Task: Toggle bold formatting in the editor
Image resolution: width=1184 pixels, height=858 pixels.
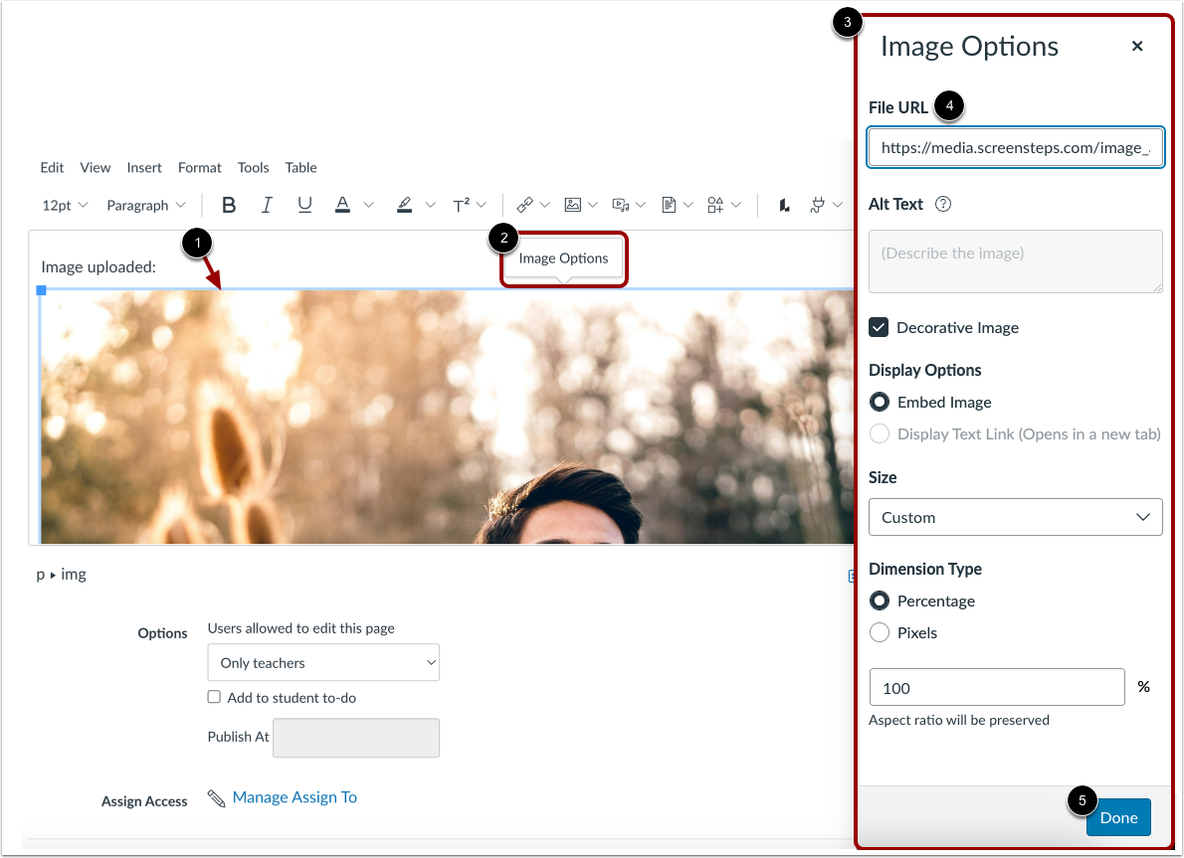Action: coord(228,205)
